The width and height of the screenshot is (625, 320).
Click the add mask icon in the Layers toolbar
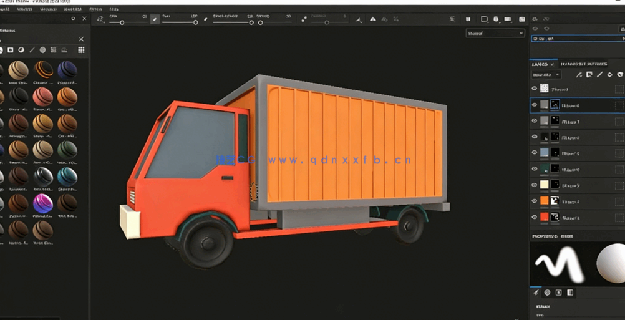[x=589, y=75]
